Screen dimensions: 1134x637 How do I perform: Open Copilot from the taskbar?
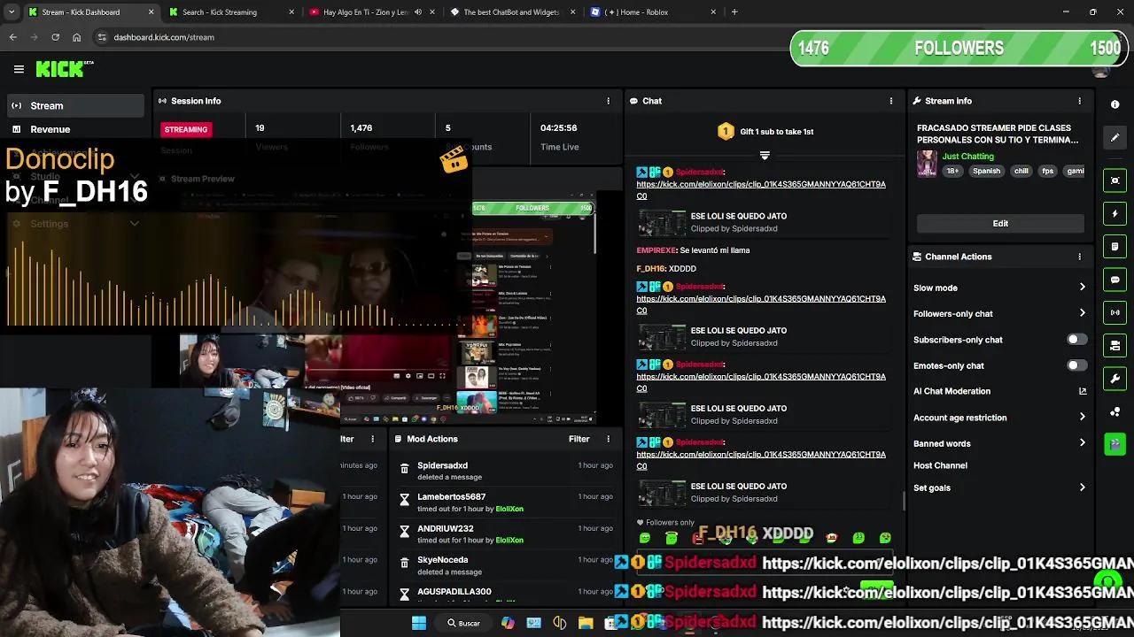(x=508, y=623)
